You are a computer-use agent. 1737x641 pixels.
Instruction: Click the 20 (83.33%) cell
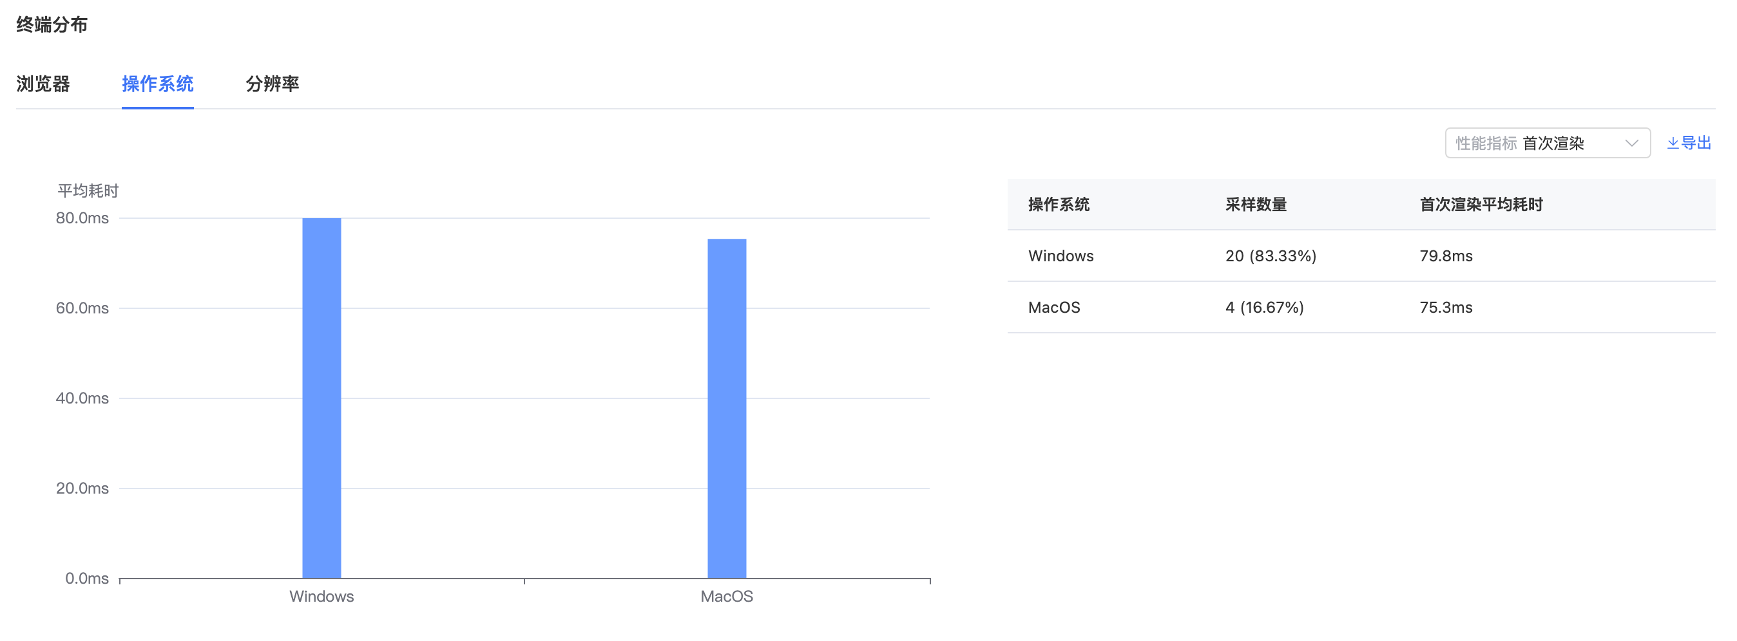tap(1271, 256)
